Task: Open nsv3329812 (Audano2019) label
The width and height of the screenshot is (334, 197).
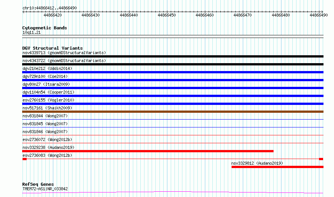Action: click(257, 163)
